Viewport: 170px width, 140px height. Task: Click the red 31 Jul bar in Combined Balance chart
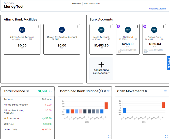coord(106,106)
